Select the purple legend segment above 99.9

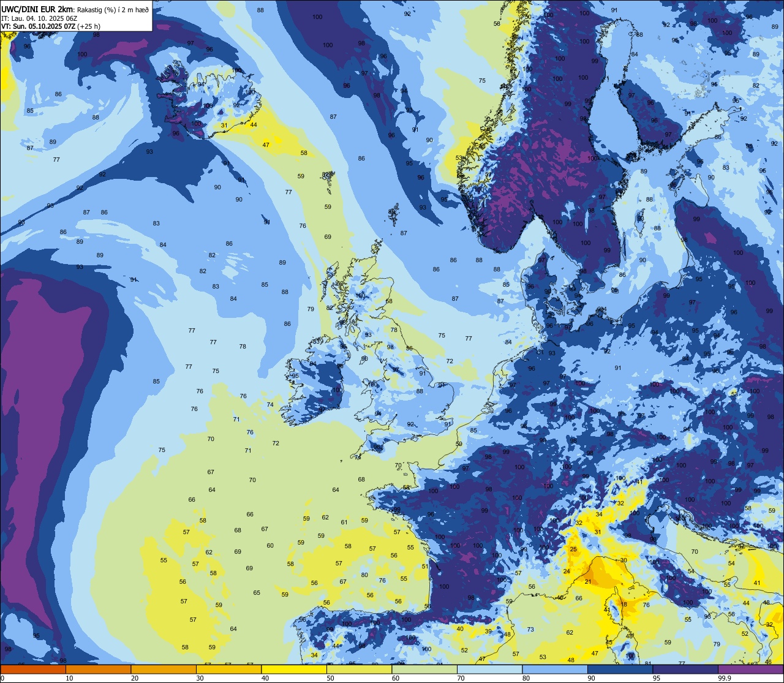point(750,669)
